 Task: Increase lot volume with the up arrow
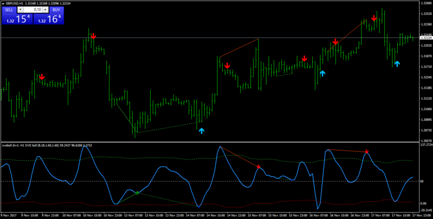[46, 10]
